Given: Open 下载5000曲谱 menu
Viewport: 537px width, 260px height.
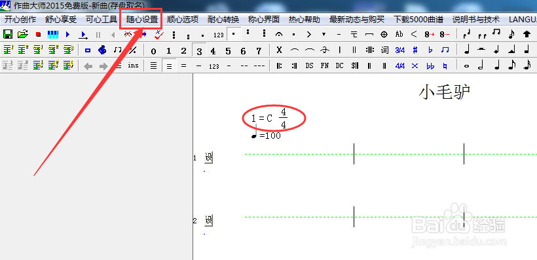Looking at the screenshot, I should 418,19.
